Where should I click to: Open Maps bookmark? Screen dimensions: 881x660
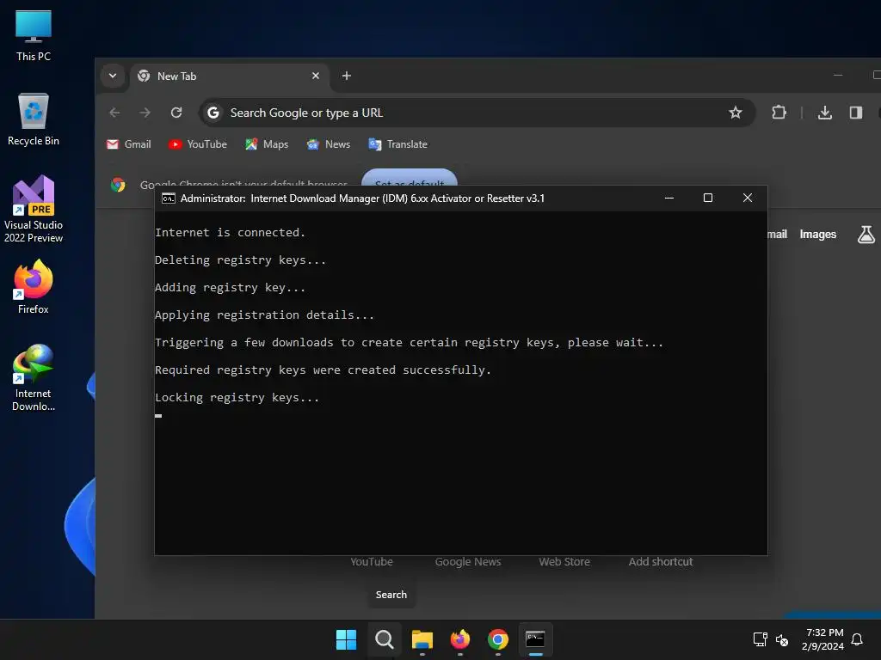[267, 144]
